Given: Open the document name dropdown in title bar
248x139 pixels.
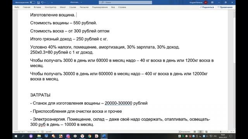Looking at the screenshot, I should (81, 2).
